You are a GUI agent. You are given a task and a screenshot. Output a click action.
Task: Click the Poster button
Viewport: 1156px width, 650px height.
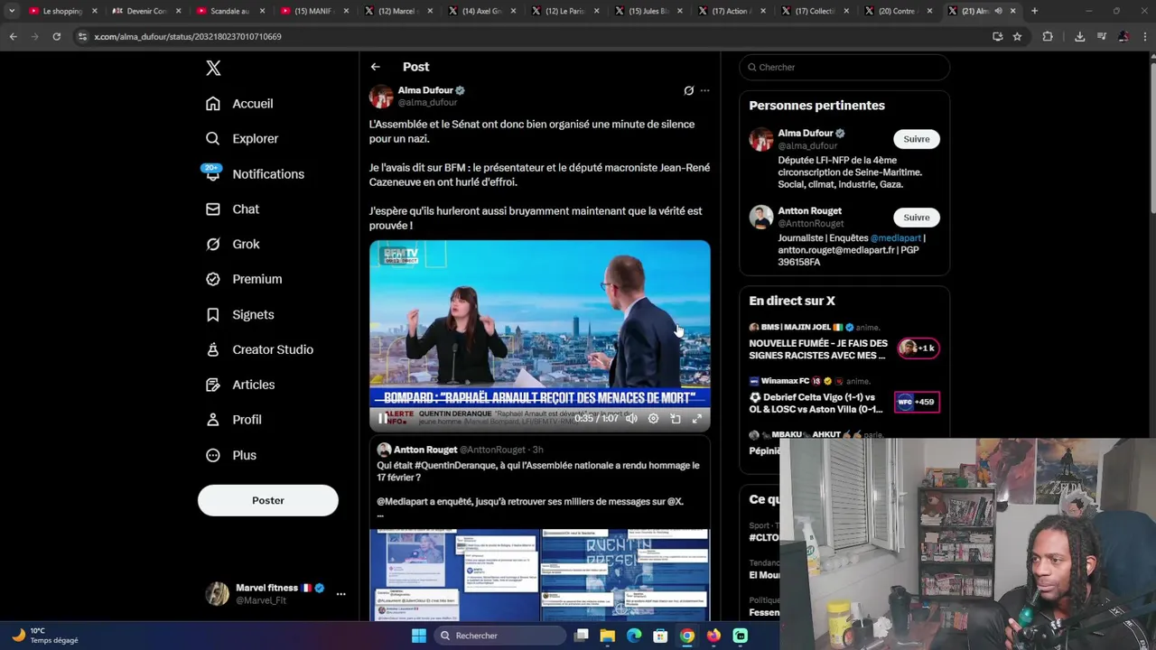pyautogui.click(x=268, y=500)
